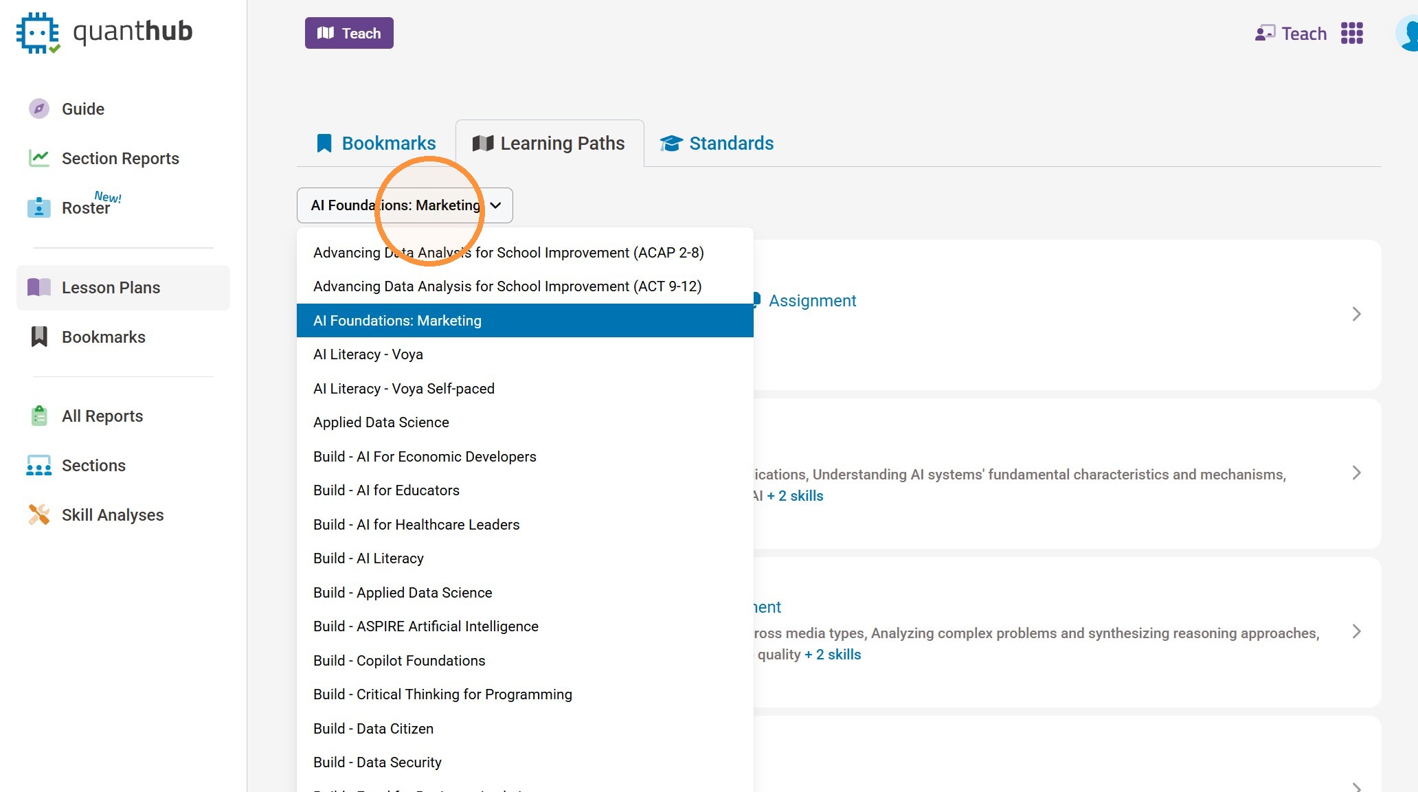Viewport: 1418px width, 792px height.
Task: Select AI Literacy - Voya option
Action: point(525,354)
